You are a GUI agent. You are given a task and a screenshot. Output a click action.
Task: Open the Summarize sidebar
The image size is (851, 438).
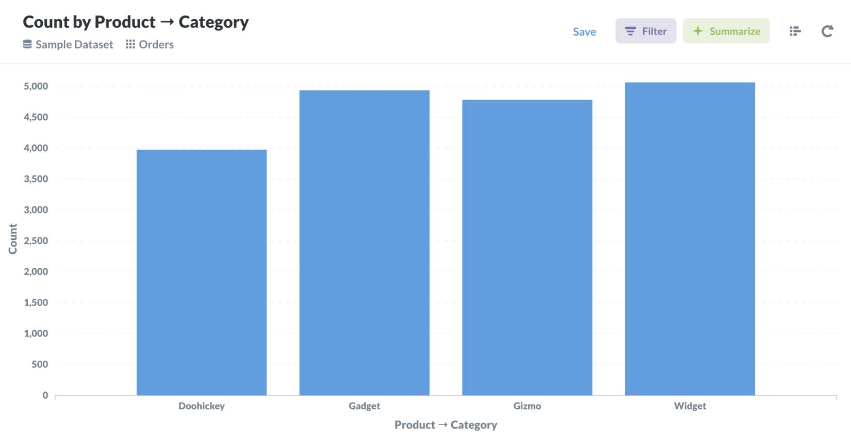point(726,31)
